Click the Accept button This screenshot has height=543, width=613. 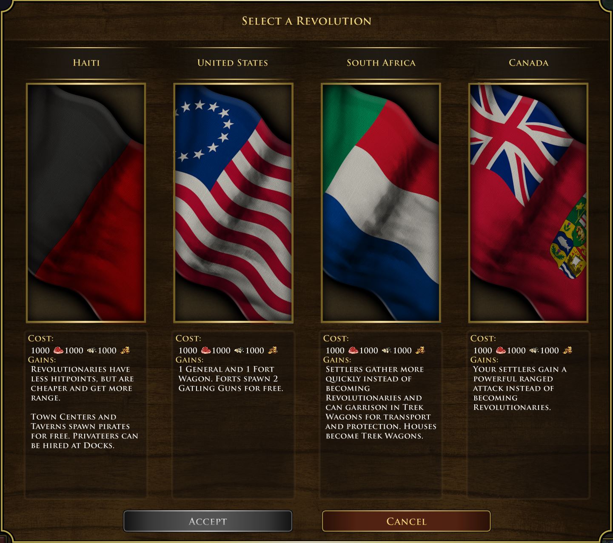pyautogui.click(x=208, y=521)
